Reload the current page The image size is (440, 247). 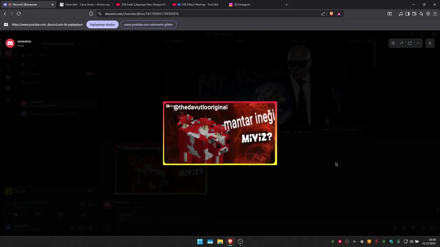(x=19, y=14)
